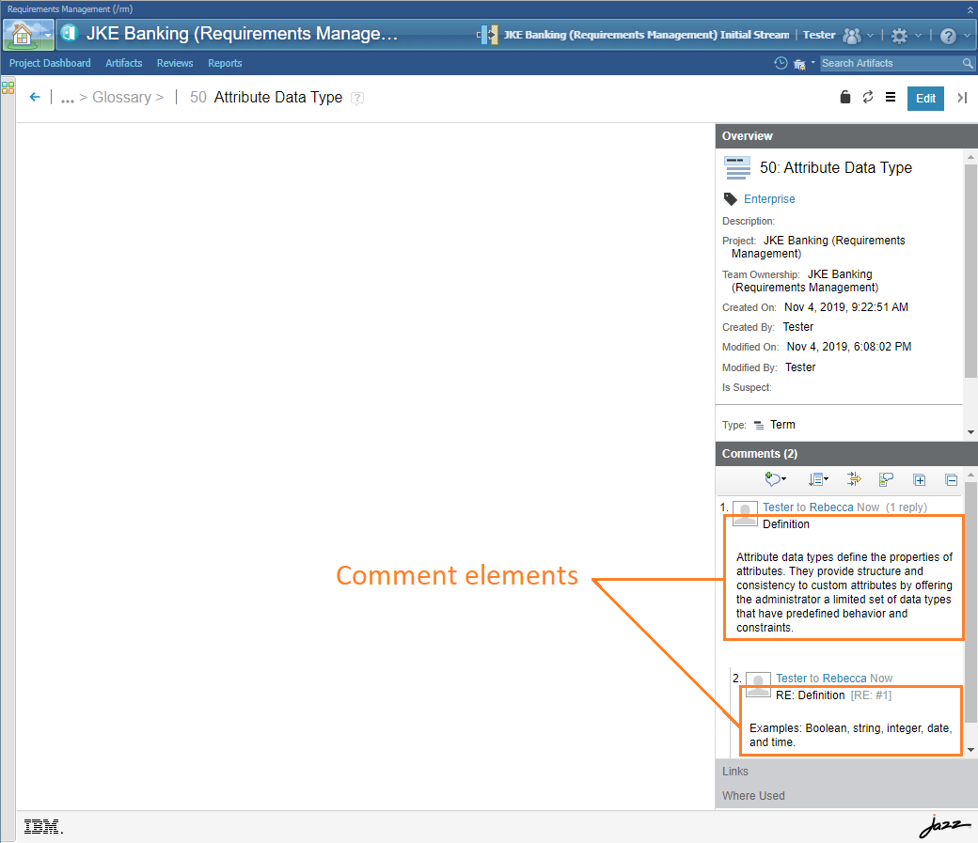Expand all comments with plus icon
The width and height of the screenshot is (978, 843).
click(920, 479)
